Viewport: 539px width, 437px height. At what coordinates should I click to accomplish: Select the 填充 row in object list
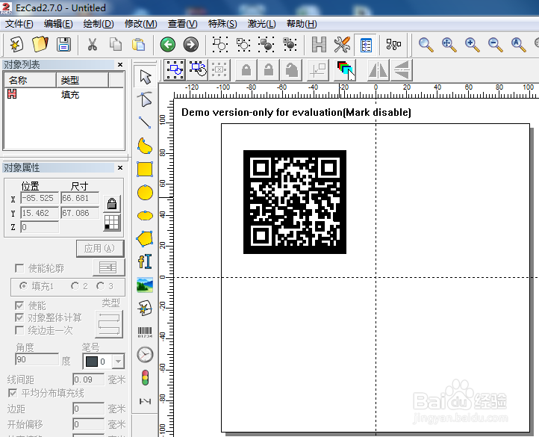(x=63, y=94)
